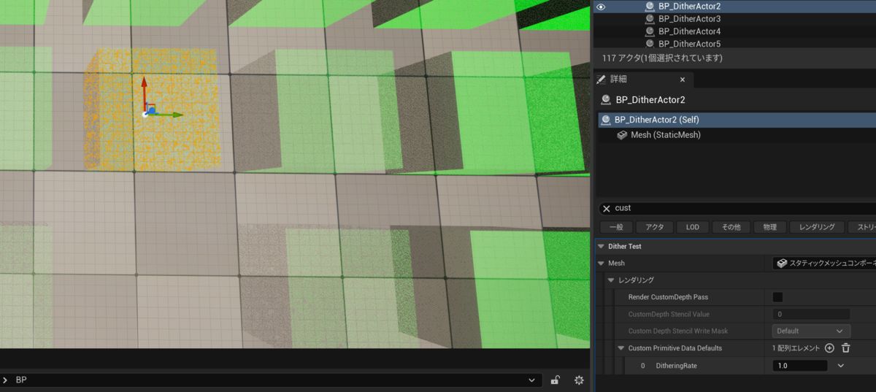Image resolution: width=876 pixels, height=392 pixels.
Task: Collapse Custom Primitive Data Defaults section
Action: click(621, 348)
